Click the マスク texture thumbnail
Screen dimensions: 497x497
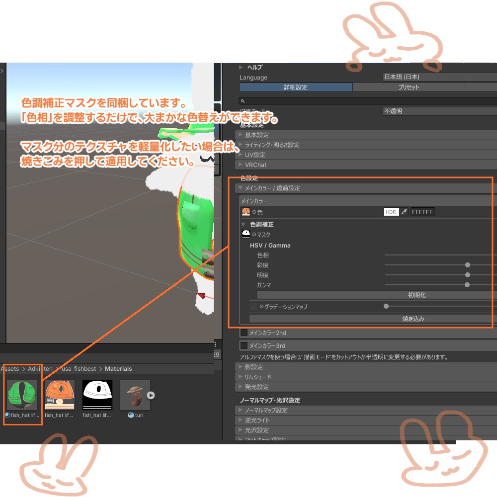[x=246, y=234]
